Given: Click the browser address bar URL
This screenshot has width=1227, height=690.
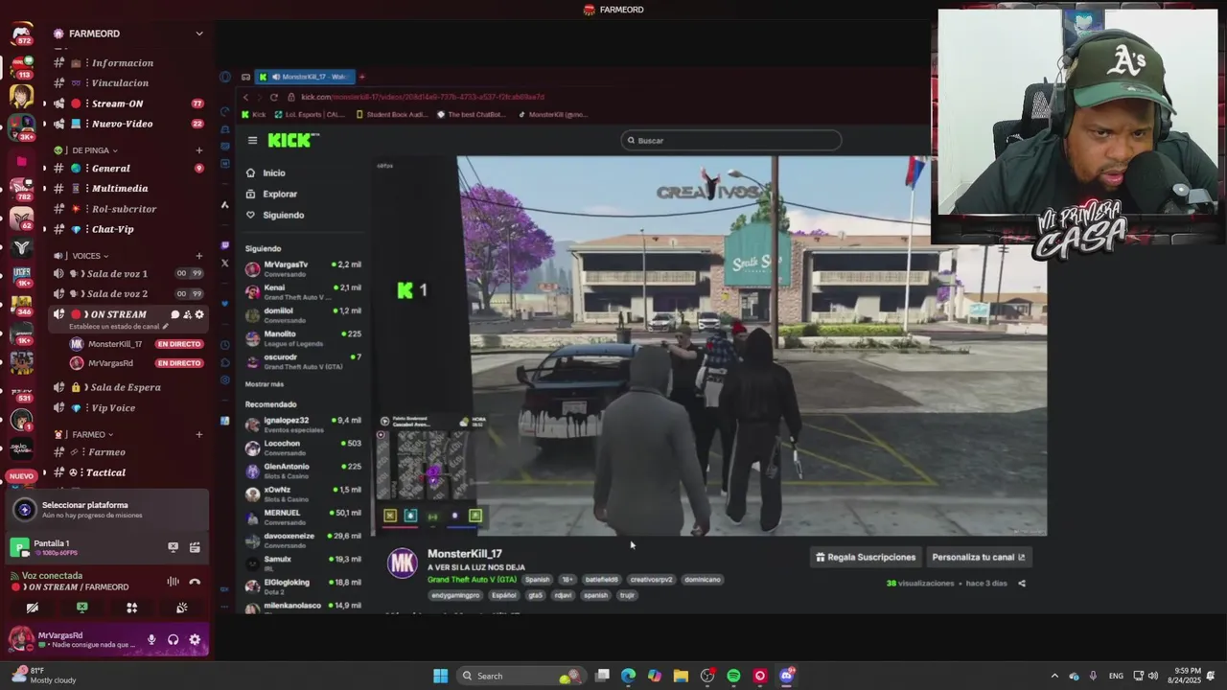Looking at the screenshot, I should pyautogui.click(x=423, y=97).
